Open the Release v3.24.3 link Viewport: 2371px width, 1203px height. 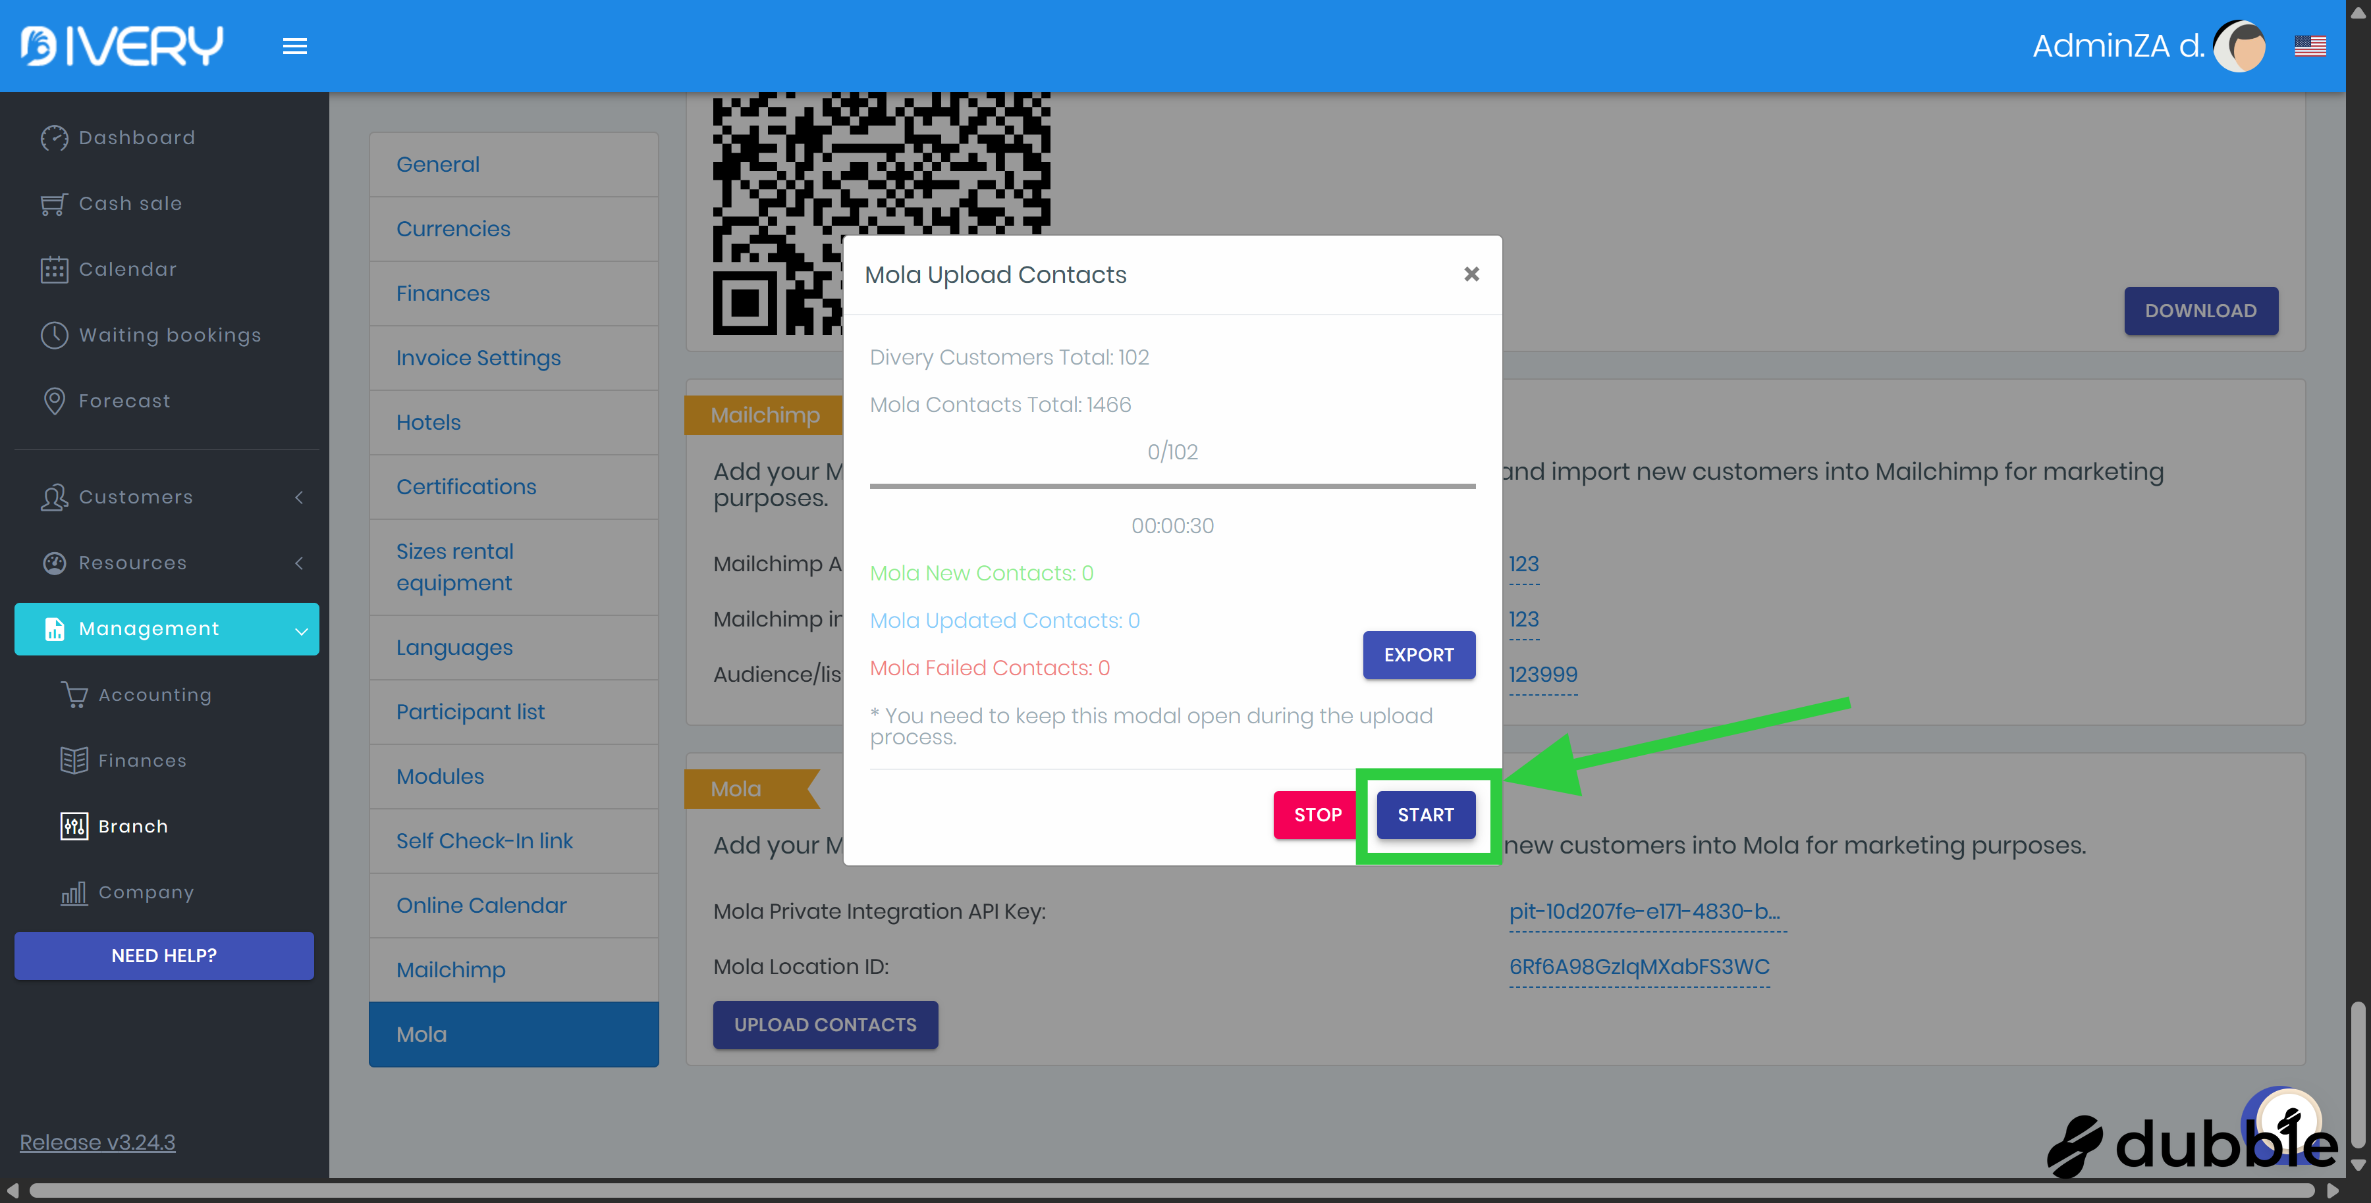[97, 1141]
